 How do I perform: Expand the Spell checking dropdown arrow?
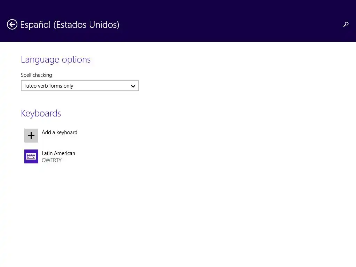pyautogui.click(x=133, y=86)
